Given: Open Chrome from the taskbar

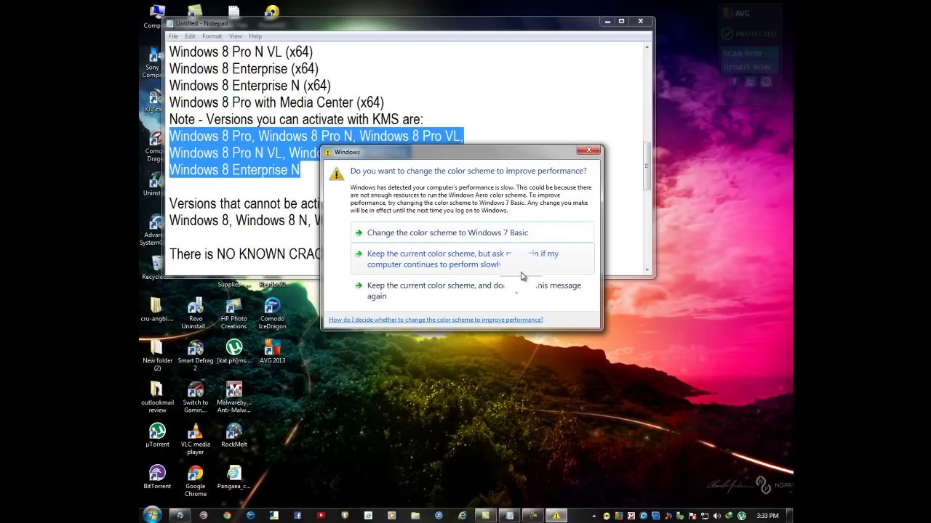Looking at the screenshot, I should (227, 516).
